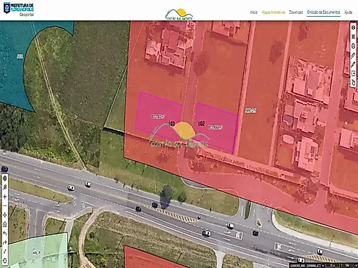Viewport: 358px width, 268px height.
Task: Click the diagonal line icon in left toolbar
Action: [x=4, y=252]
